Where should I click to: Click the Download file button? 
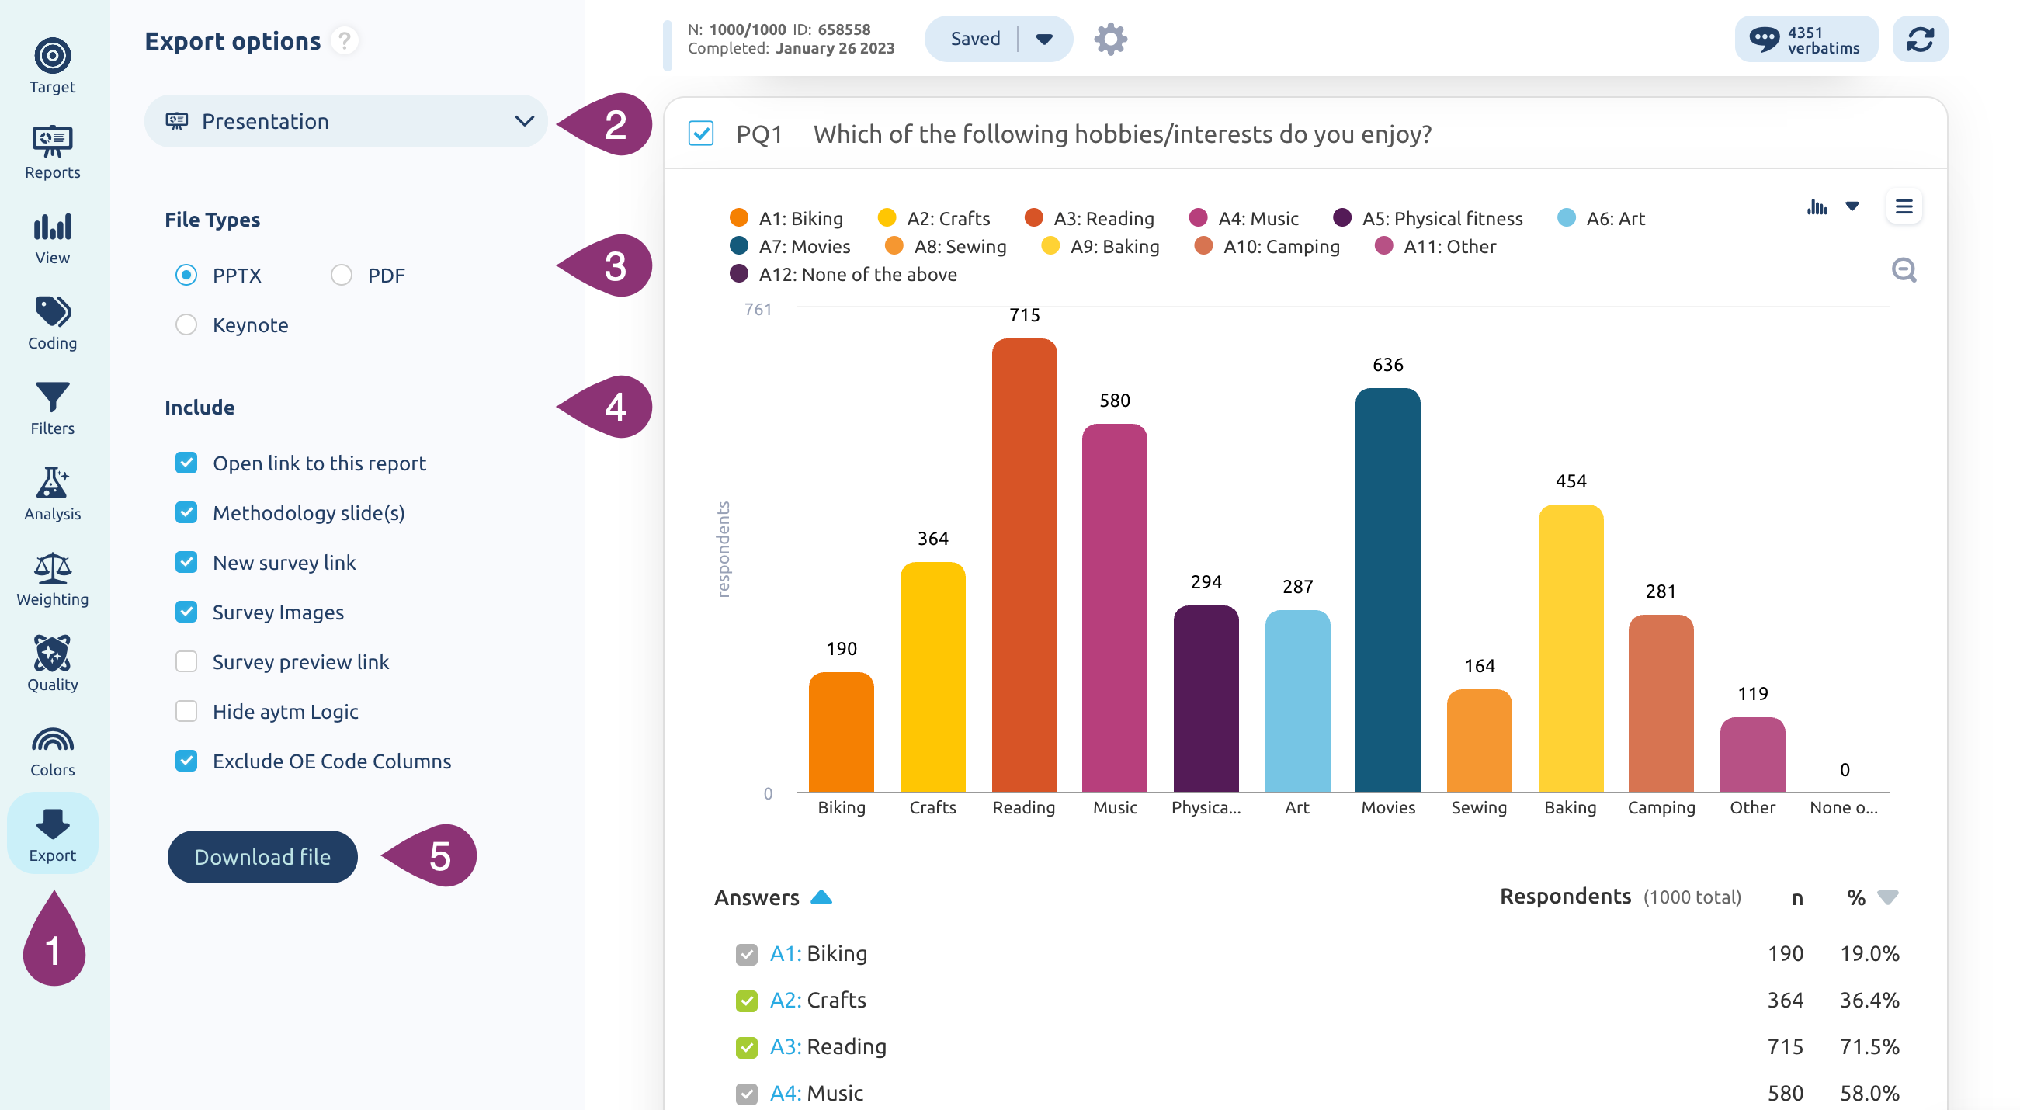(262, 857)
